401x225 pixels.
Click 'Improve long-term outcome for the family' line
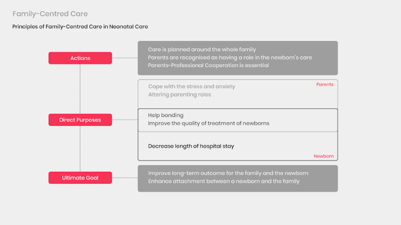(228, 173)
